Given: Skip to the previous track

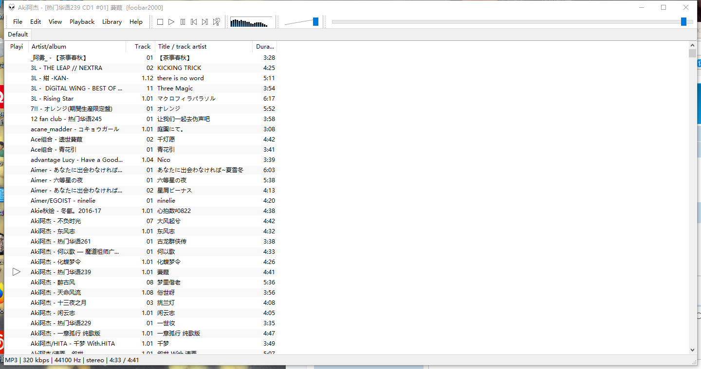Looking at the screenshot, I should (193, 21).
